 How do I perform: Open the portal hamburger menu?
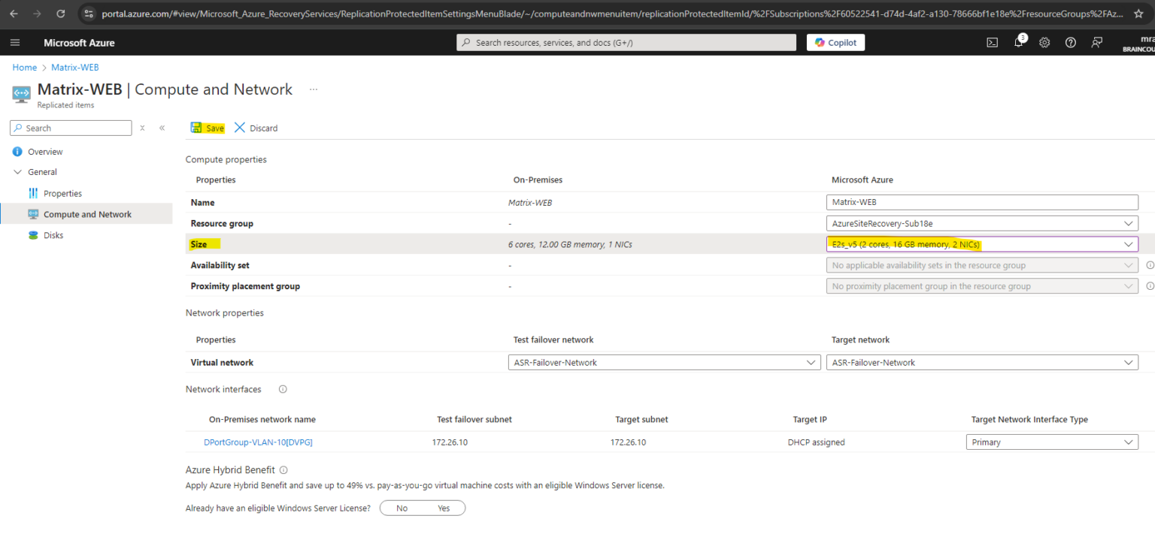coord(15,42)
